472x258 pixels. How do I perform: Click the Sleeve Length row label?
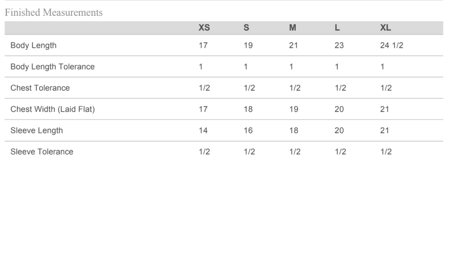[37, 131]
